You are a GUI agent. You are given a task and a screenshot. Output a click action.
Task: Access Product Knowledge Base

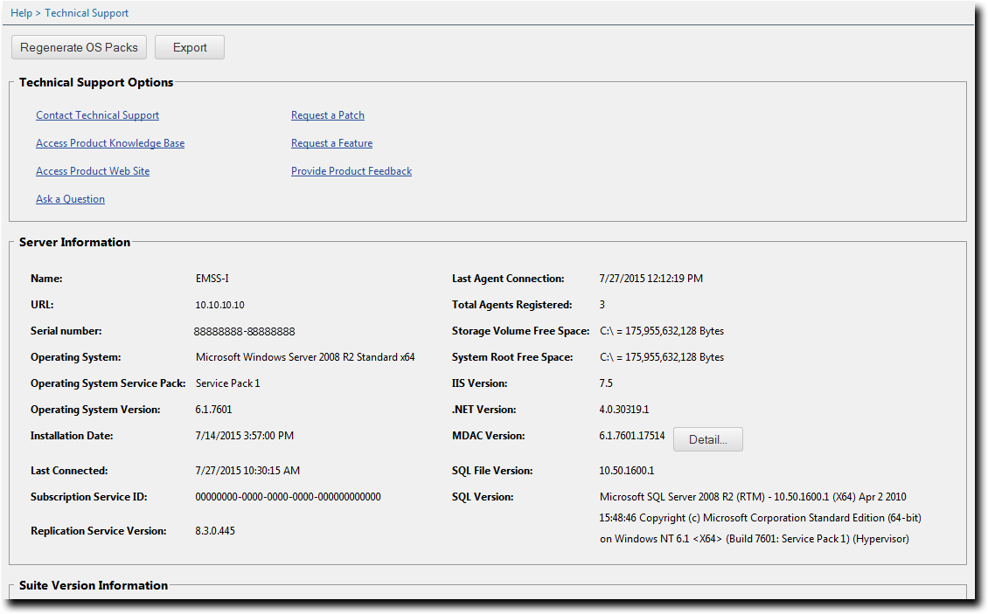click(110, 142)
